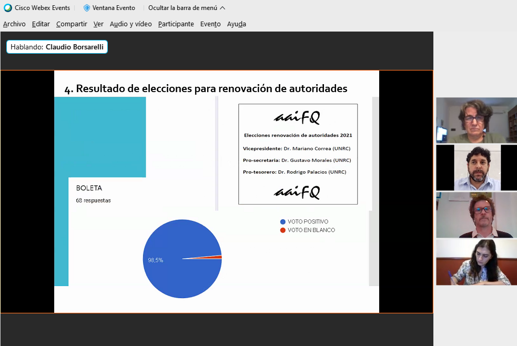This screenshot has width=517, height=346.
Task: Click the Cisco Webex Events logo icon
Action: coord(8,8)
